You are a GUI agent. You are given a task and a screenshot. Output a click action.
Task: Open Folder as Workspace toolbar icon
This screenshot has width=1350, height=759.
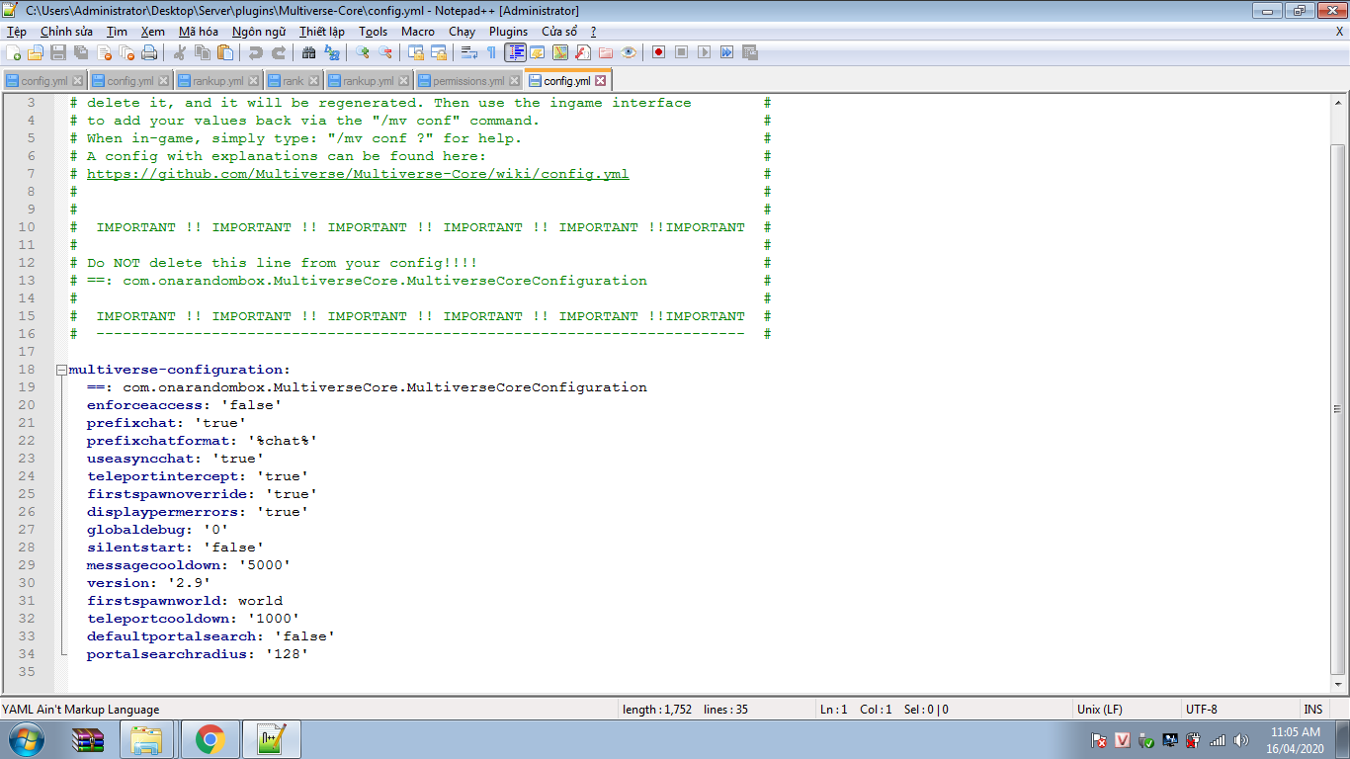tap(606, 52)
